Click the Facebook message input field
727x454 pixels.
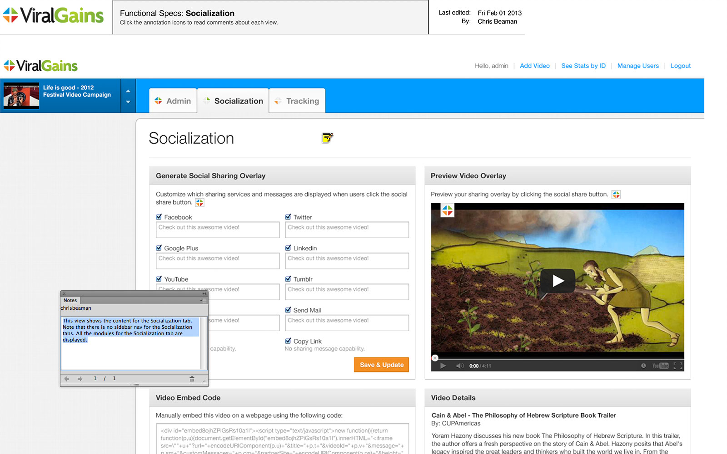click(x=218, y=229)
